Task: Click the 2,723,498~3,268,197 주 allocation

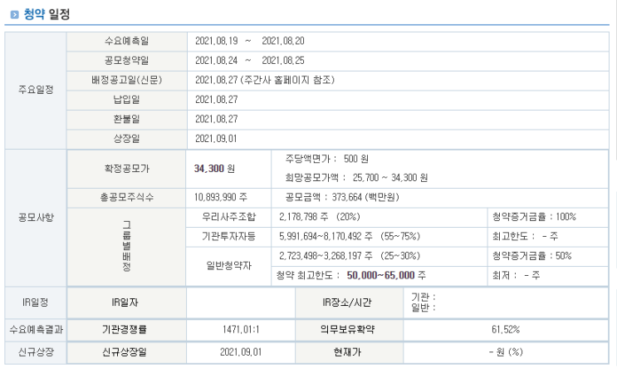Action: pyautogui.click(x=350, y=256)
